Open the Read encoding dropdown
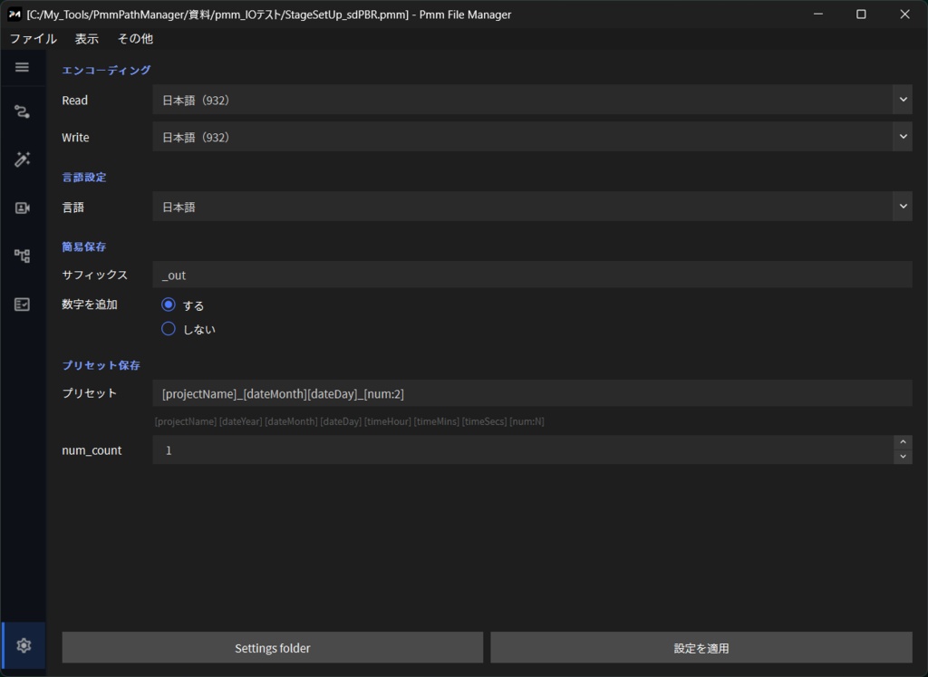 [x=903, y=100]
